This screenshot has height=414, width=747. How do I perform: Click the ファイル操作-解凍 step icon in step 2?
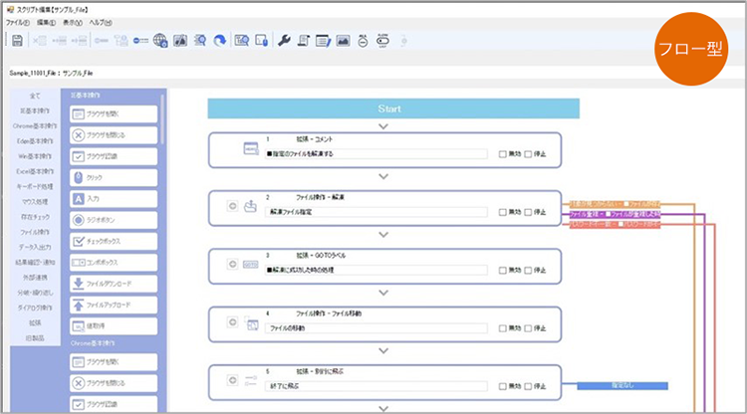(x=251, y=208)
